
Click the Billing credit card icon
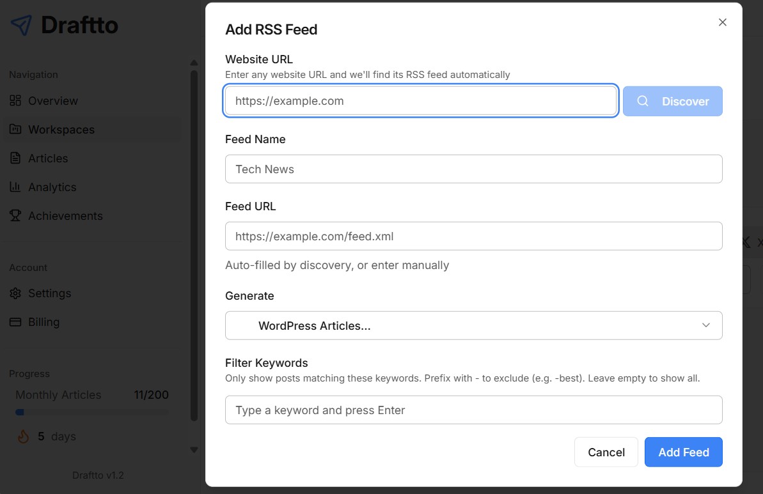tap(15, 322)
